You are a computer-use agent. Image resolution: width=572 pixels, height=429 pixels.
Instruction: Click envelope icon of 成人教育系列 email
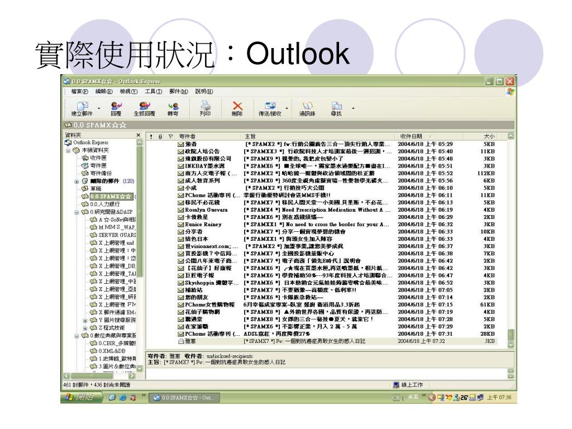point(180,181)
